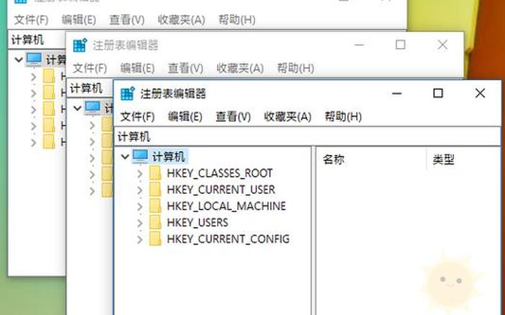Select the computer icon in the back window tree

(34, 59)
